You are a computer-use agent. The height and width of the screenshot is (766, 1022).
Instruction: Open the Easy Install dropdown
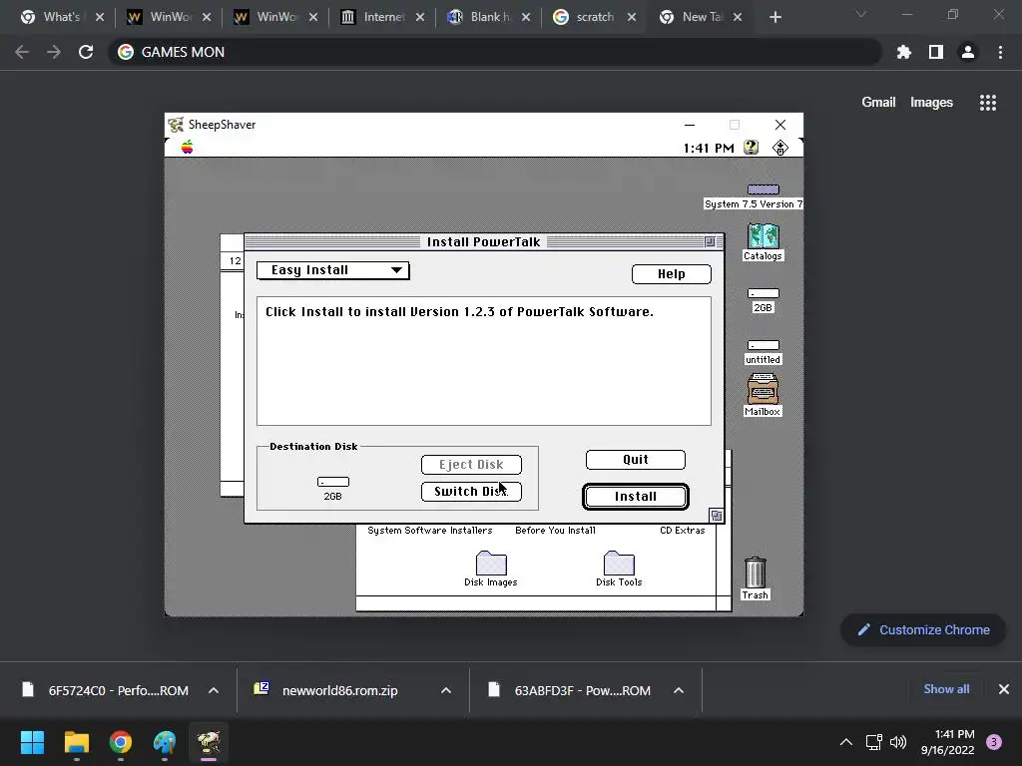click(333, 270)
